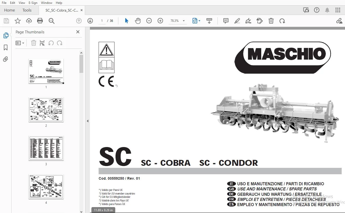
Task: Switch to the Home tab
Action: [9, 10]
